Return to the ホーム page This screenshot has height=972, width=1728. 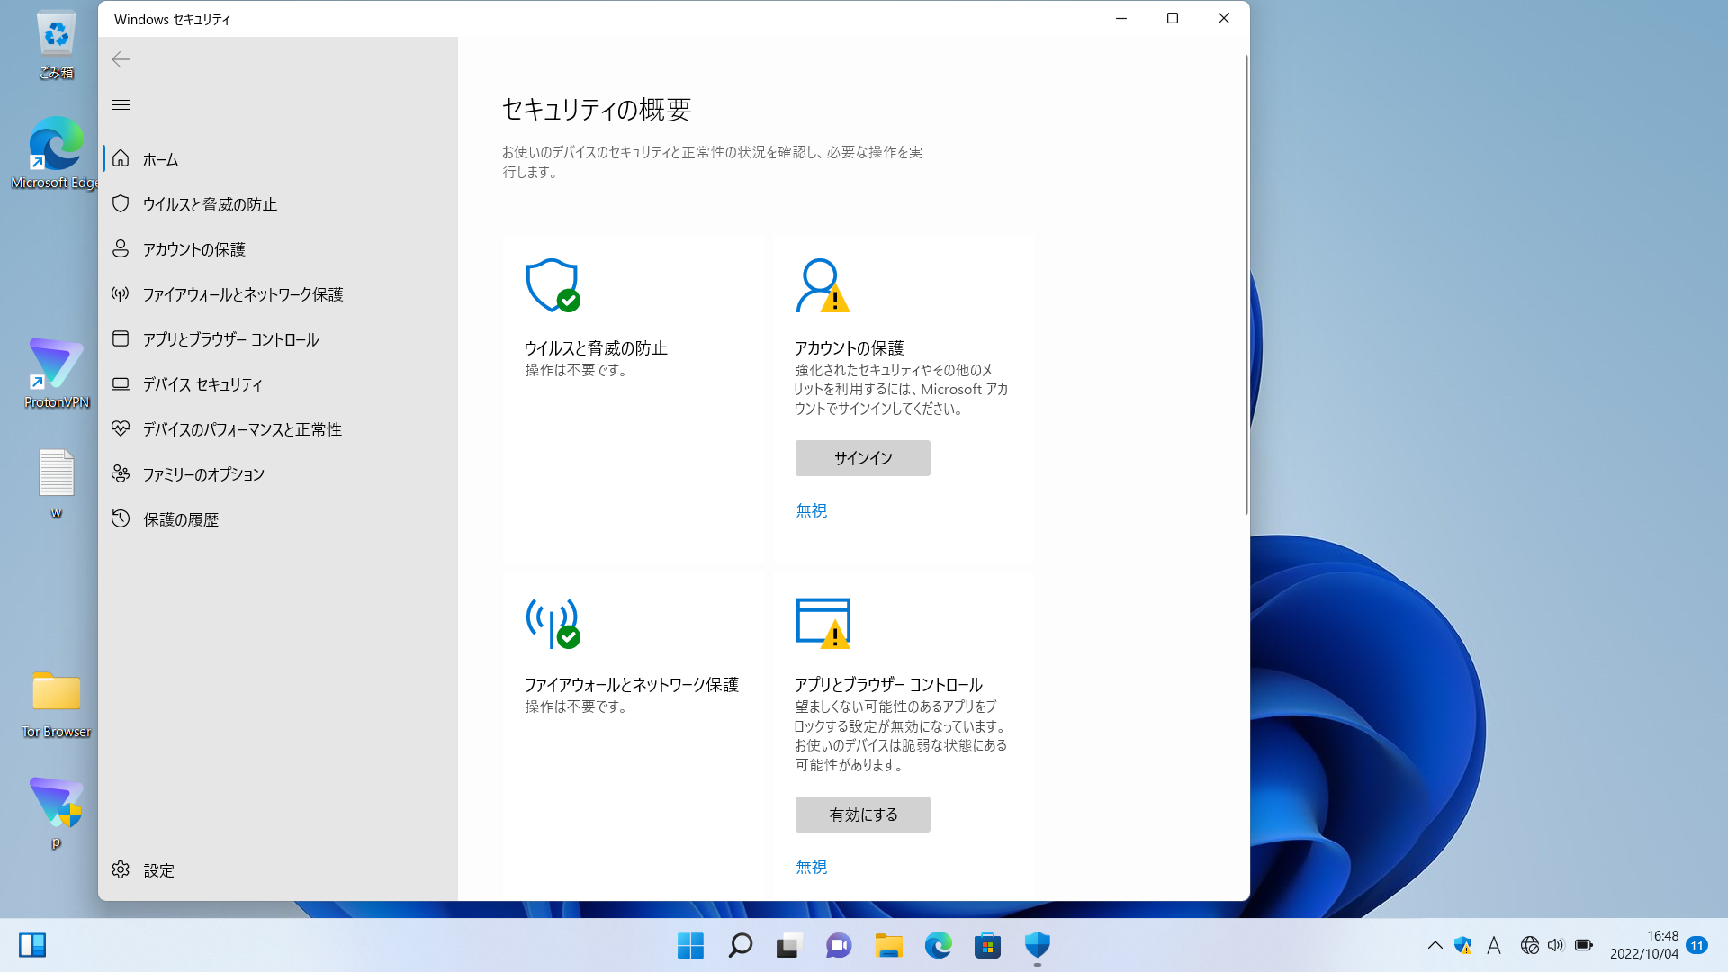[x=159, y=159]
